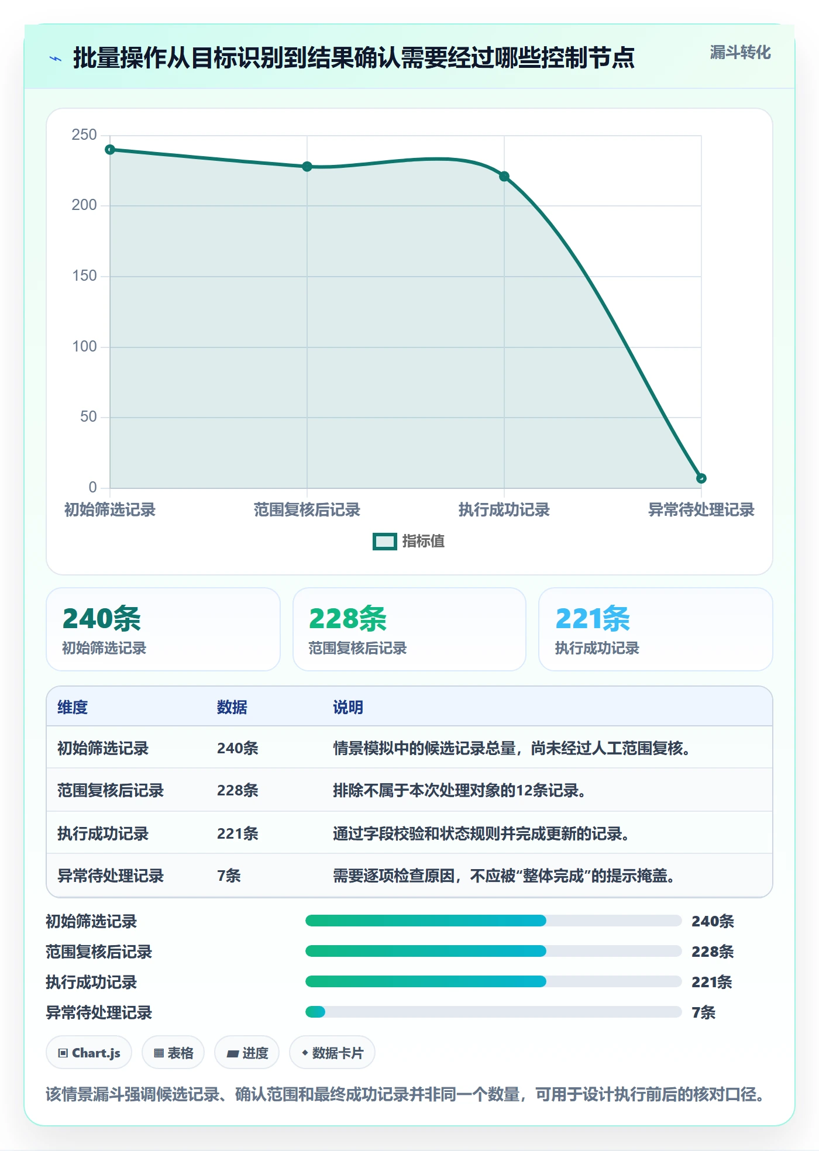The image size is (819, 1151).
Task: Click the x-axis label 范围复核后记录
Action: [x=307, y=510]
